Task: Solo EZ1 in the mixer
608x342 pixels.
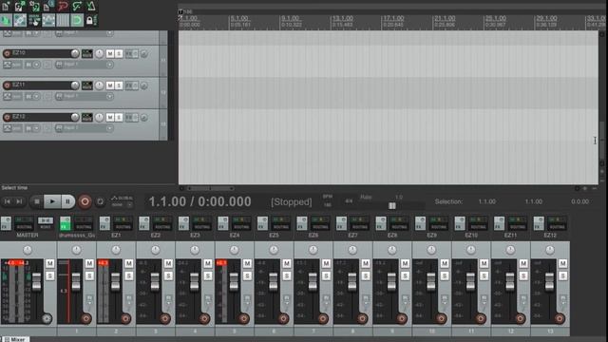Action: 129,276
